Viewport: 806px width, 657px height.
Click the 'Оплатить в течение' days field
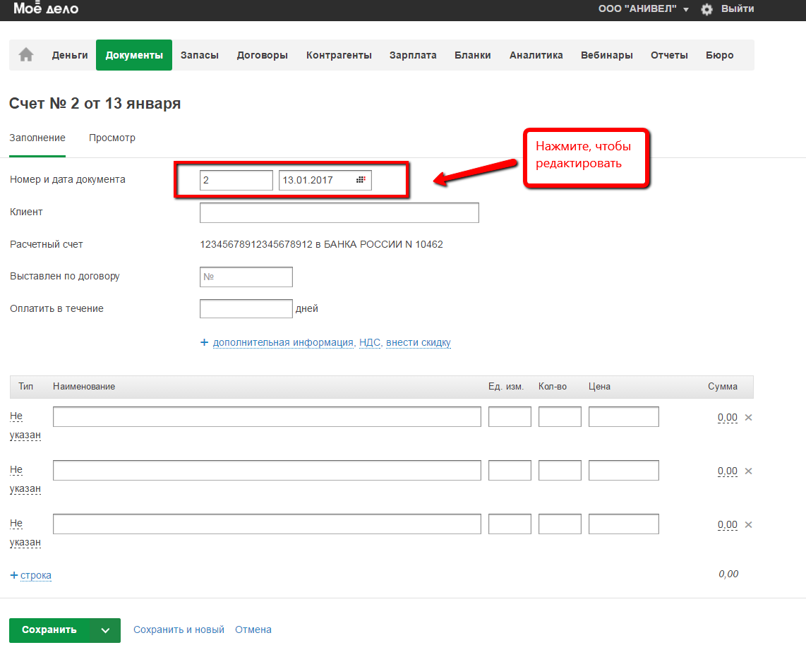tap(246, 308)
